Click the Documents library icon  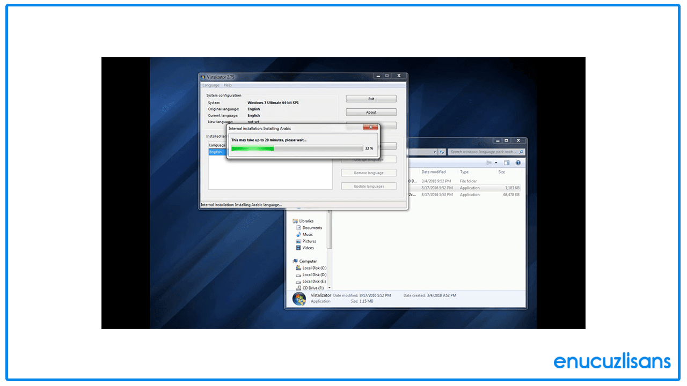(x=298, y=228)
